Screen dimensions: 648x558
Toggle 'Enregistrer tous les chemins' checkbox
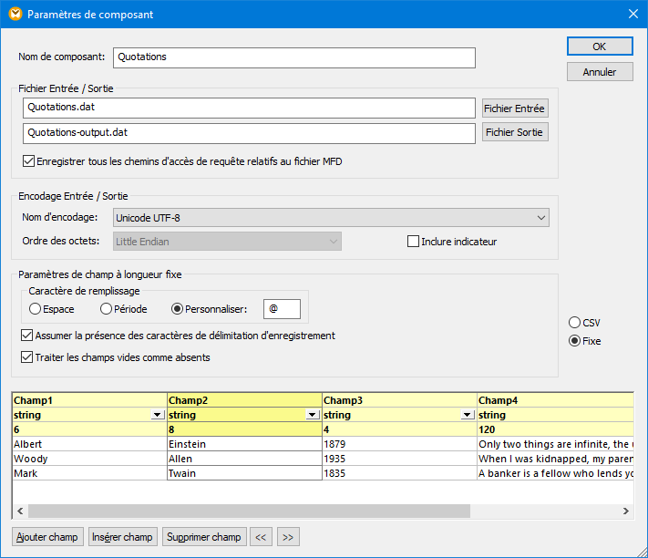pyautogui.click(x=27, y=161)
